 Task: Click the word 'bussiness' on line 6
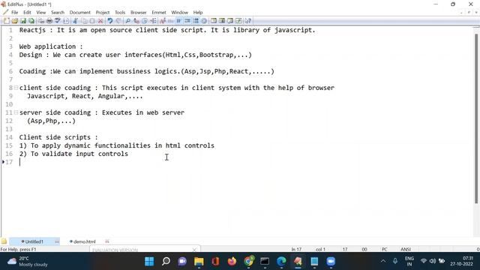pos(133,71)
